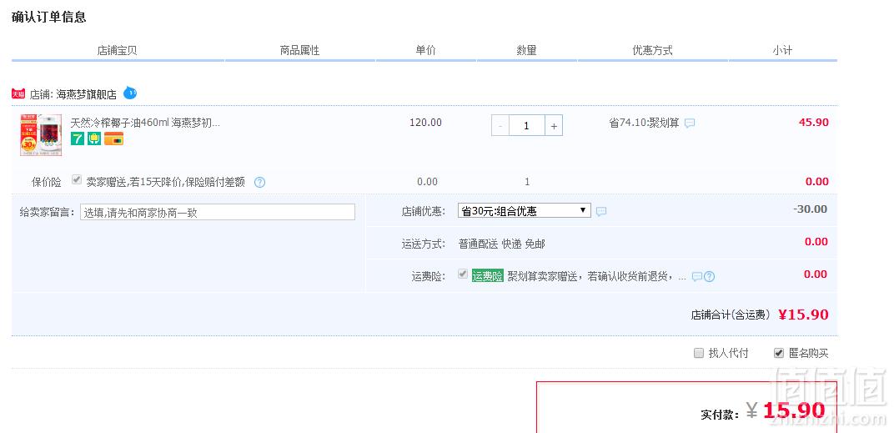Click the green shield service badge

point(94,138)
